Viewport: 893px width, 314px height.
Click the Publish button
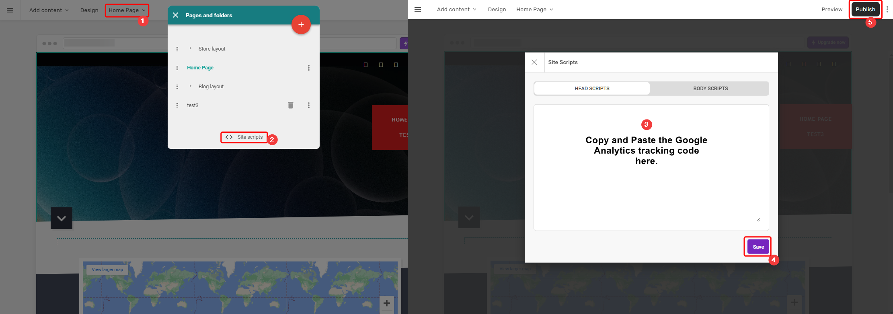[x=865, y=9]
